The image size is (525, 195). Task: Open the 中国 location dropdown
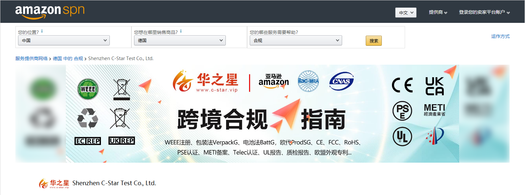tap(64, 41)
